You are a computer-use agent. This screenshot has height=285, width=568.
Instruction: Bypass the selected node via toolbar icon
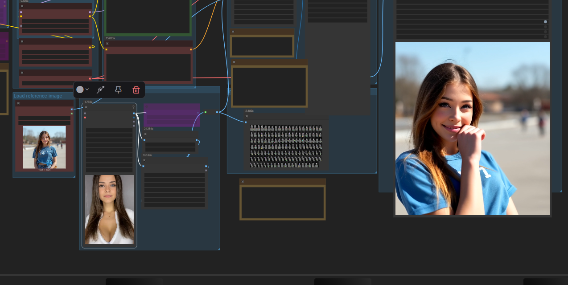[101, 90]
